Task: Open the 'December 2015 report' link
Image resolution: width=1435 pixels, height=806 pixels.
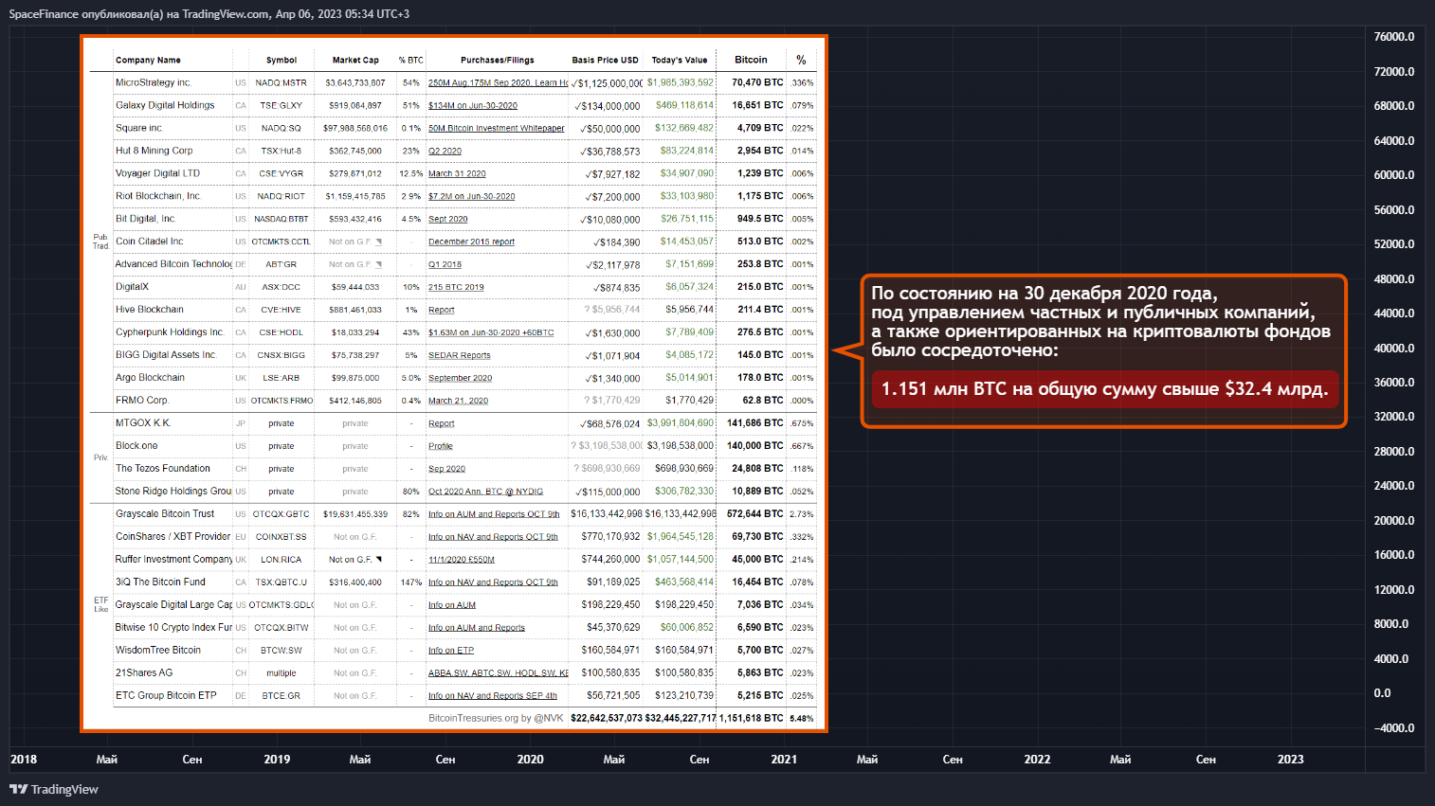Action: coord(471,242)
